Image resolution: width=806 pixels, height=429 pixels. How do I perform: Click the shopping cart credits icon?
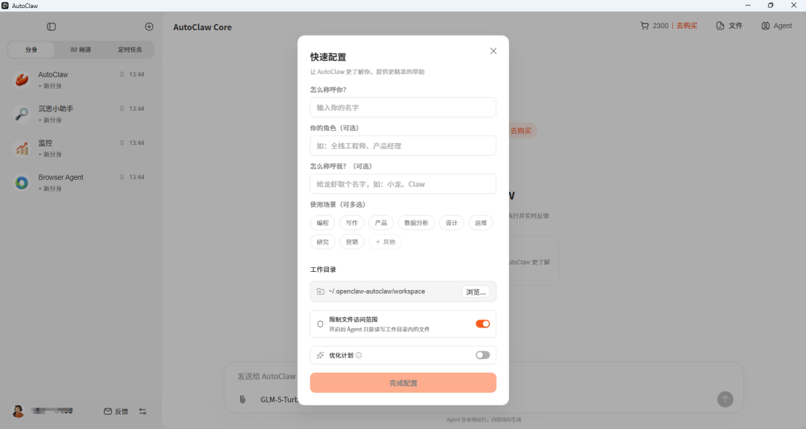click(x=645, y=26)
